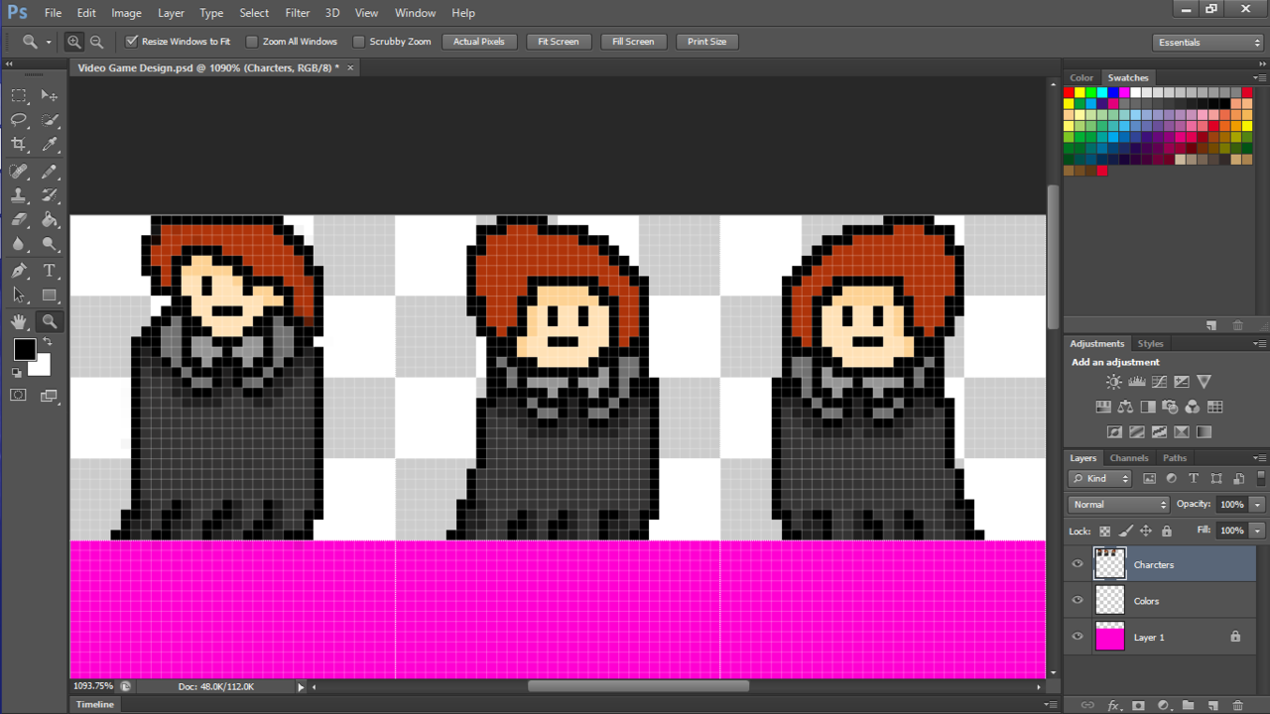Switch to the Color tab
This screenshot has width=1270, height=714.
1081,77
